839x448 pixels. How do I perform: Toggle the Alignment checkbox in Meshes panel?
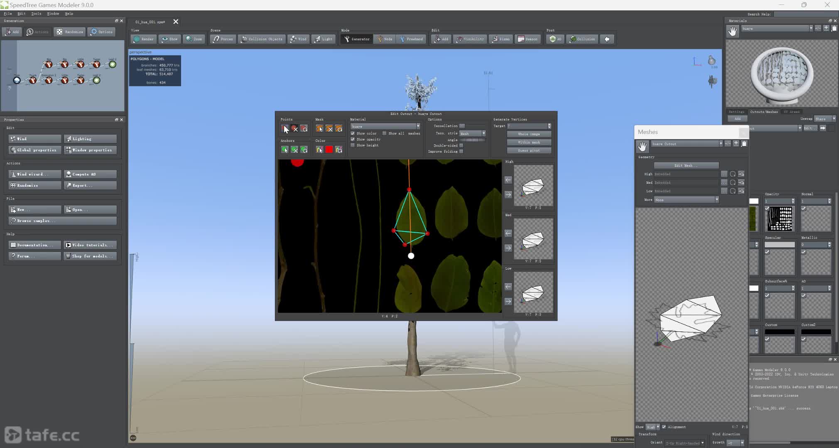tap(664, 427)
